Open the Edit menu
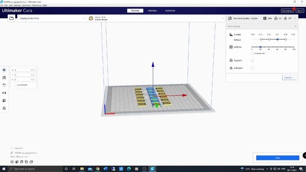The width and height of the screenshot is (306, 172). 6,5
